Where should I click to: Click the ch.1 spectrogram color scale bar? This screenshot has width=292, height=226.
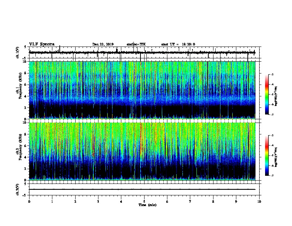click(x=267, y=95)
